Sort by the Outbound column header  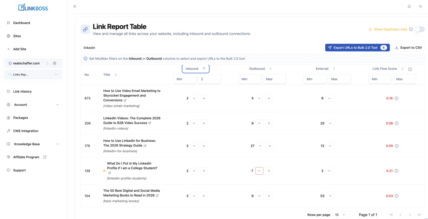(x=260, y=69)
